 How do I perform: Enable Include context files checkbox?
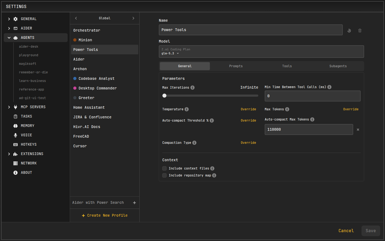click(x=164, y=168)
